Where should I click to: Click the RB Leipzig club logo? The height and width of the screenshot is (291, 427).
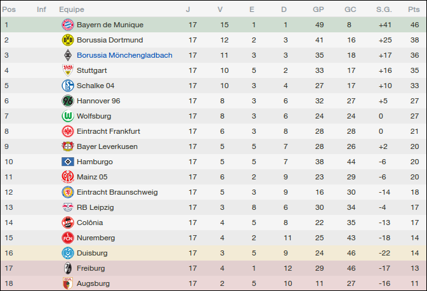67,207
